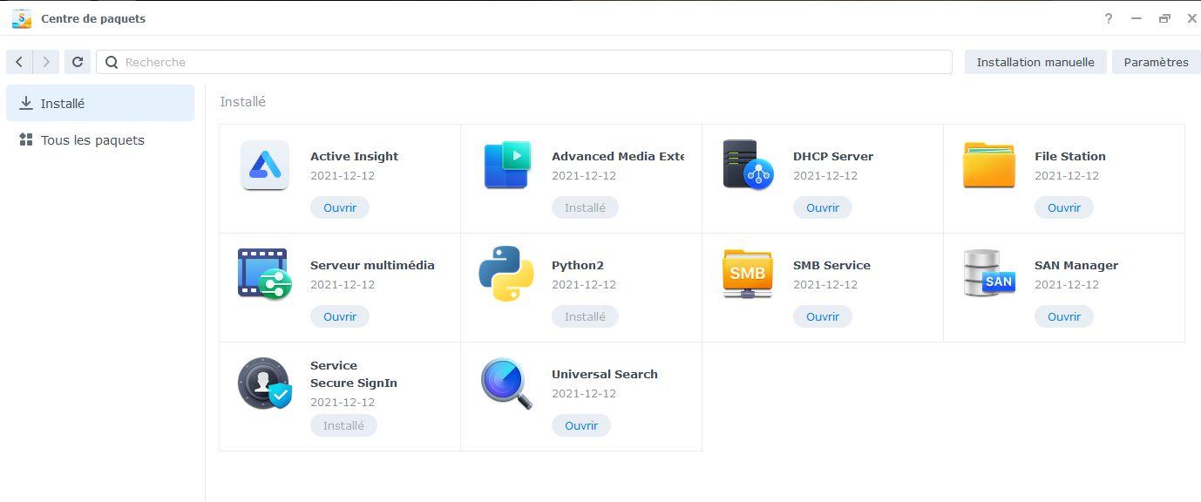This screenshot has height=502, width=1201.
Task: Open Active Insight with Ouvrir button
Action: (x=340, y=207)
